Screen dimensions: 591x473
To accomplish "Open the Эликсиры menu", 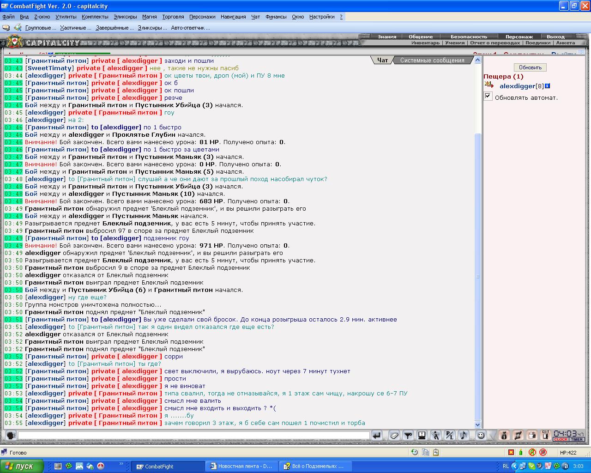I will click(x=125, y=17).
